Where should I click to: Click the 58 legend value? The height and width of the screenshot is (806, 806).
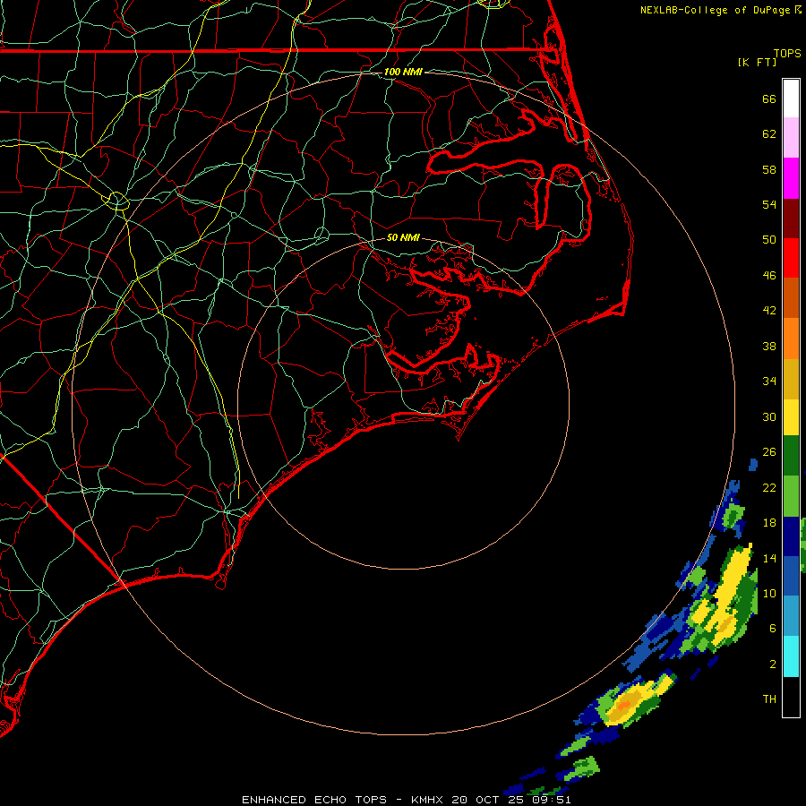coord(769,169)
